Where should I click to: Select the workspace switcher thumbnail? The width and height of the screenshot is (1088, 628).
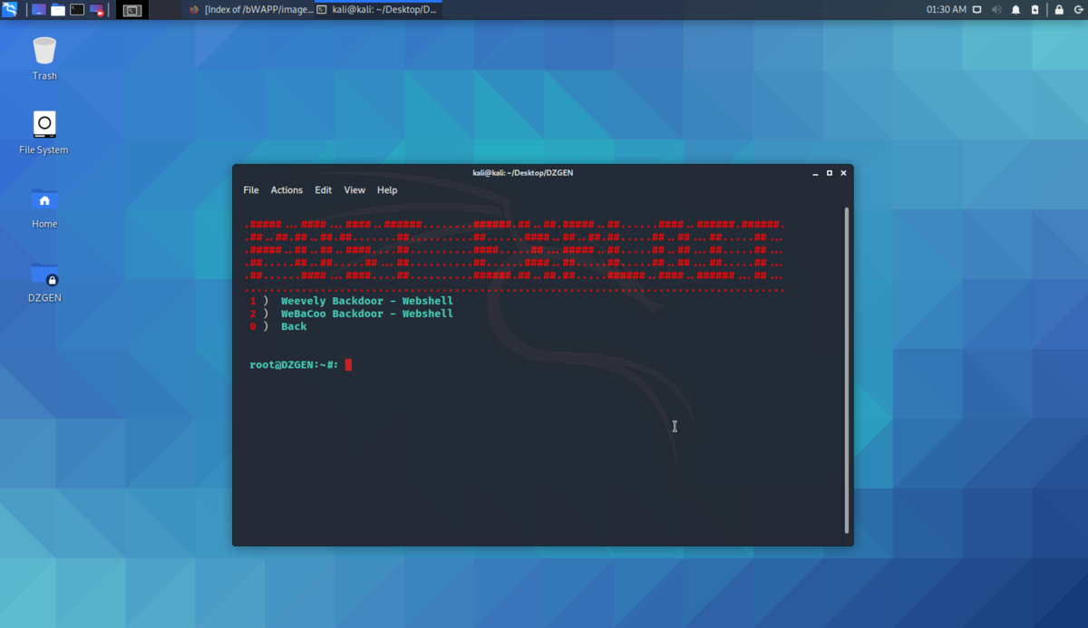pos(133,10)
